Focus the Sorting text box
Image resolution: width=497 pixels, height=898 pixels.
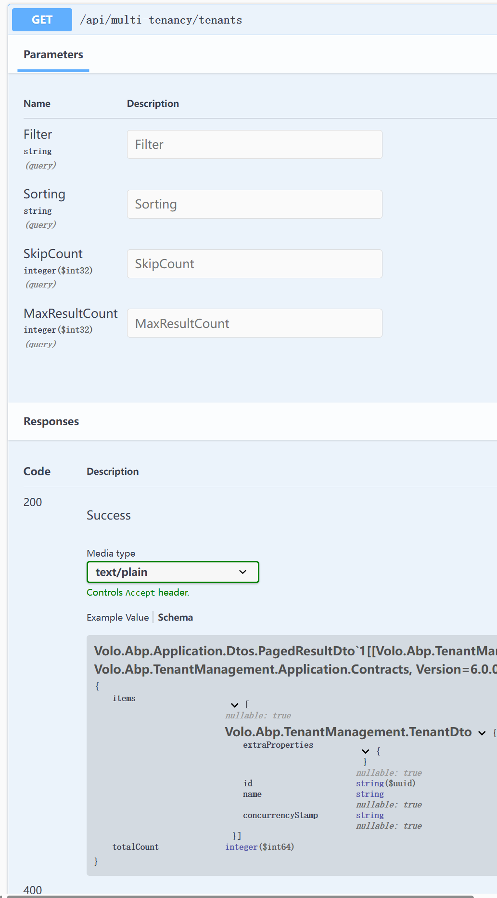[254, 204]
